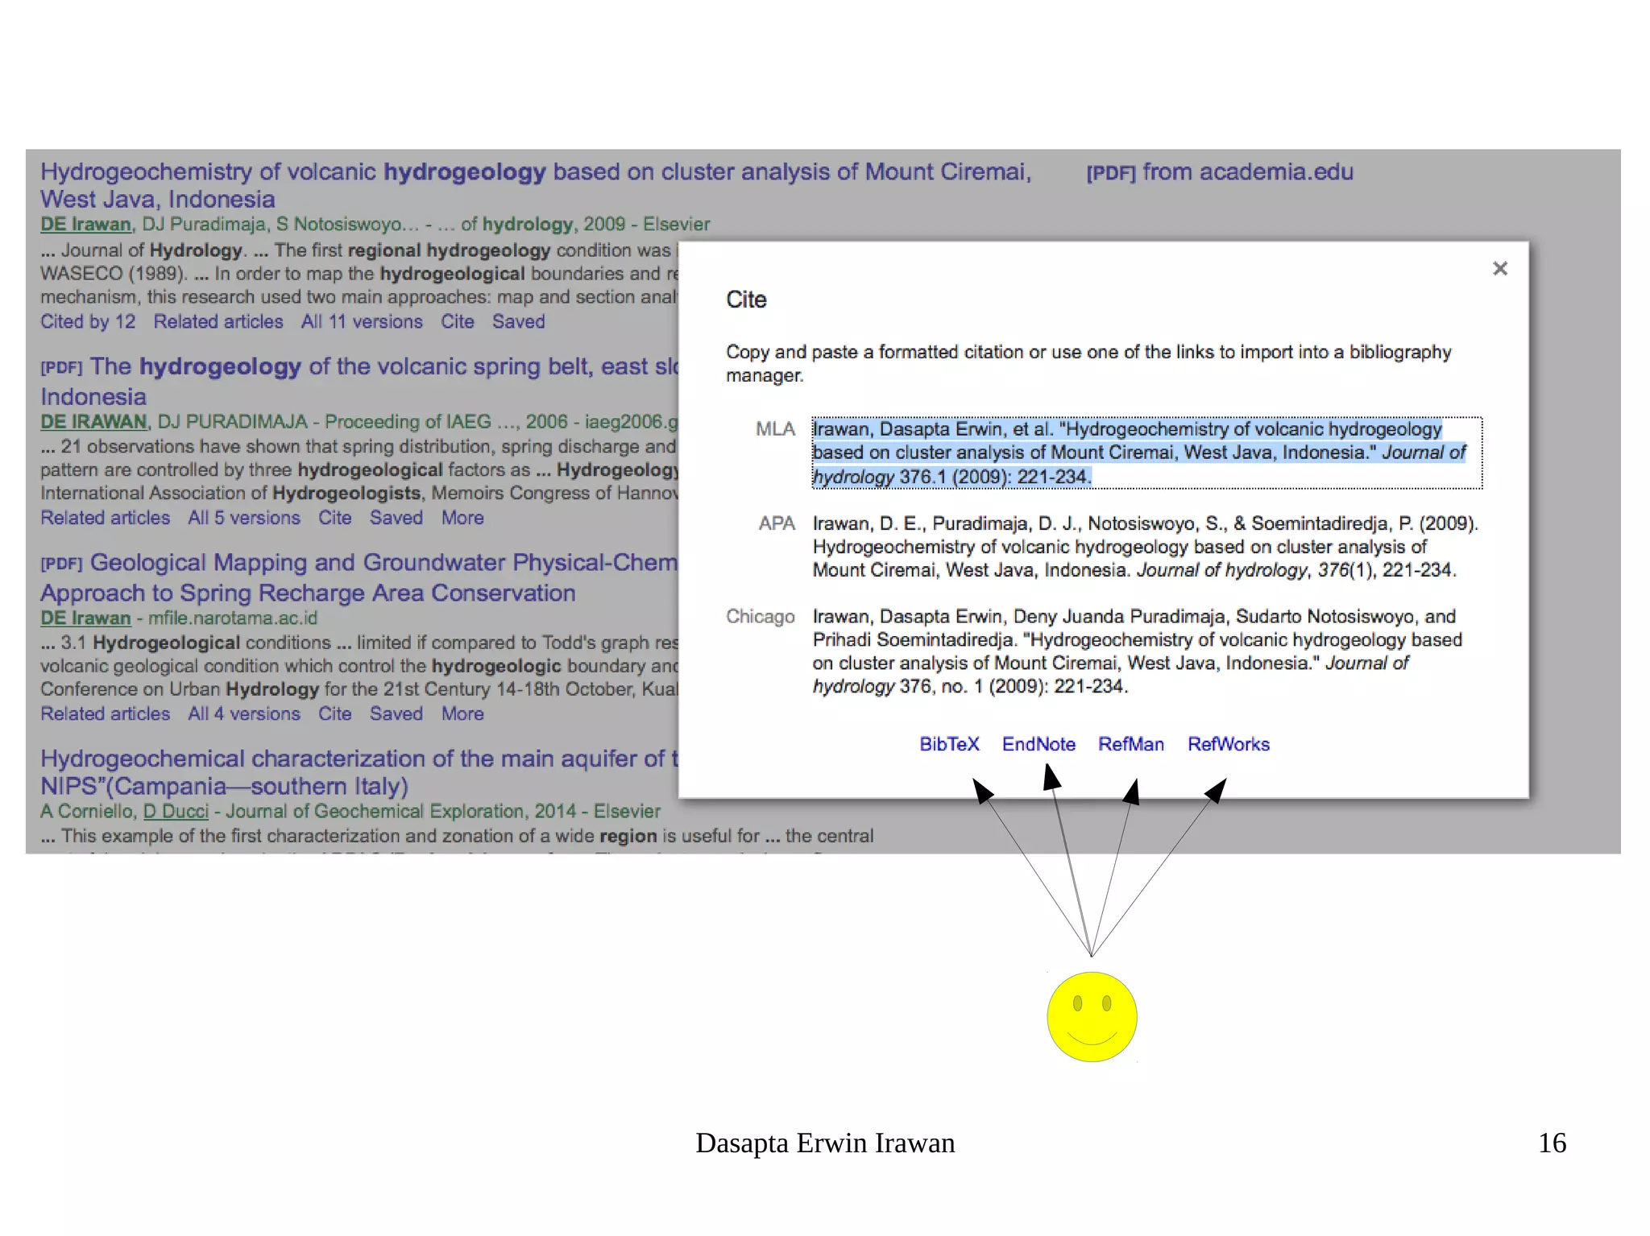Open D Ducci author profile link
This screenshot has height=1236, width=1650.
click(176, 812)
